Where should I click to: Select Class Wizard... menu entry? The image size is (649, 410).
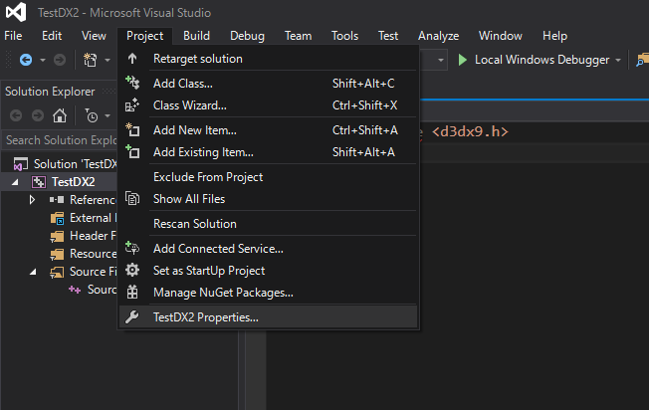pos(268,105)
